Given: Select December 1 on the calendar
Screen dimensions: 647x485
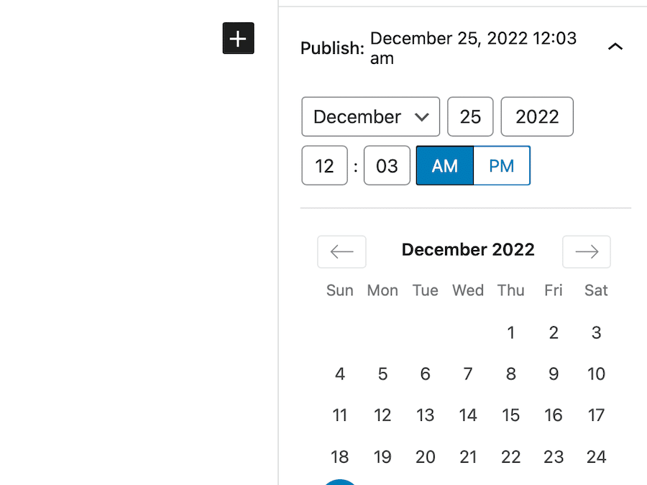Looking at the screenshot, I should (x=510, y=333).
